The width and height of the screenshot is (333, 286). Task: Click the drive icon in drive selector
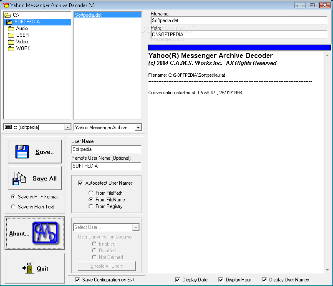(8, 127)
